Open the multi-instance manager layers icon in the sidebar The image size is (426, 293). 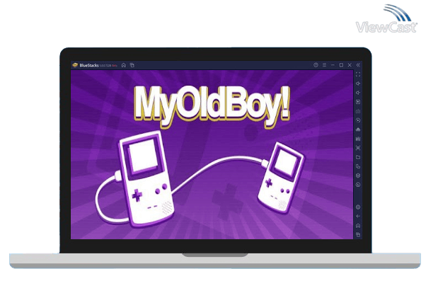358,176
